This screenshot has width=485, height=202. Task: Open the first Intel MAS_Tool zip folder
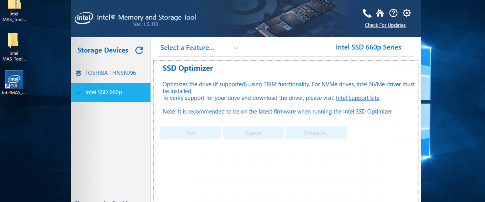point(14,11)
